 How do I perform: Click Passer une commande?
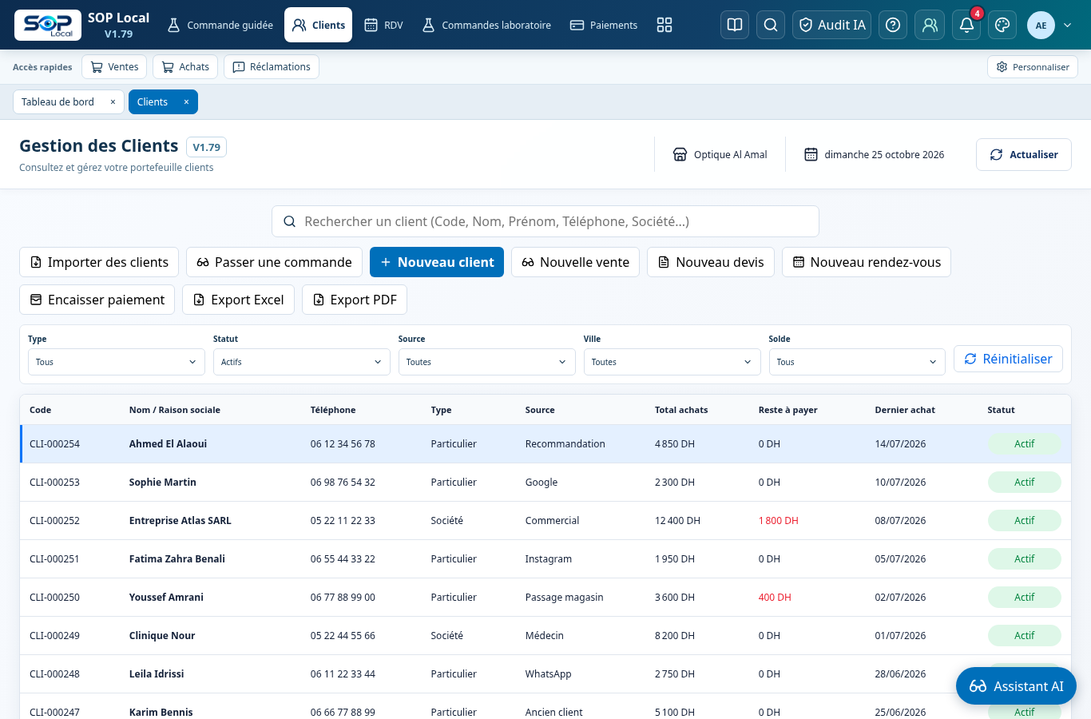coord(274,262)
